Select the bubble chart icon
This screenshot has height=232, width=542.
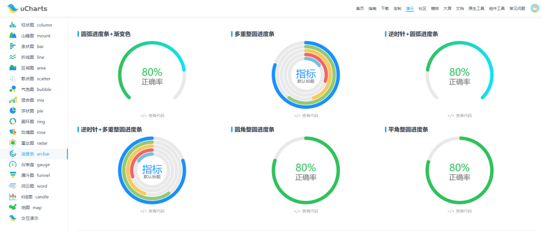(x=13, y=89)
